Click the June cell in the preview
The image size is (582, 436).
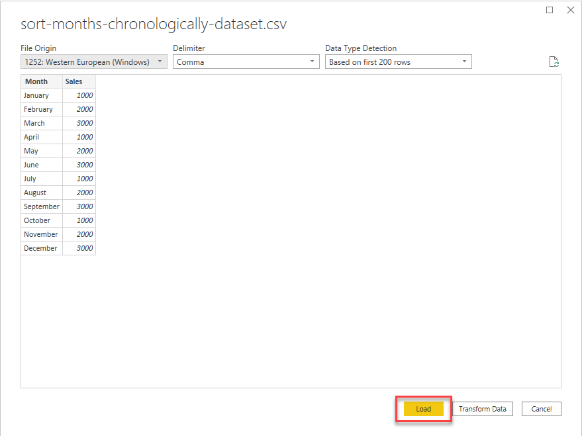[31, 165]
